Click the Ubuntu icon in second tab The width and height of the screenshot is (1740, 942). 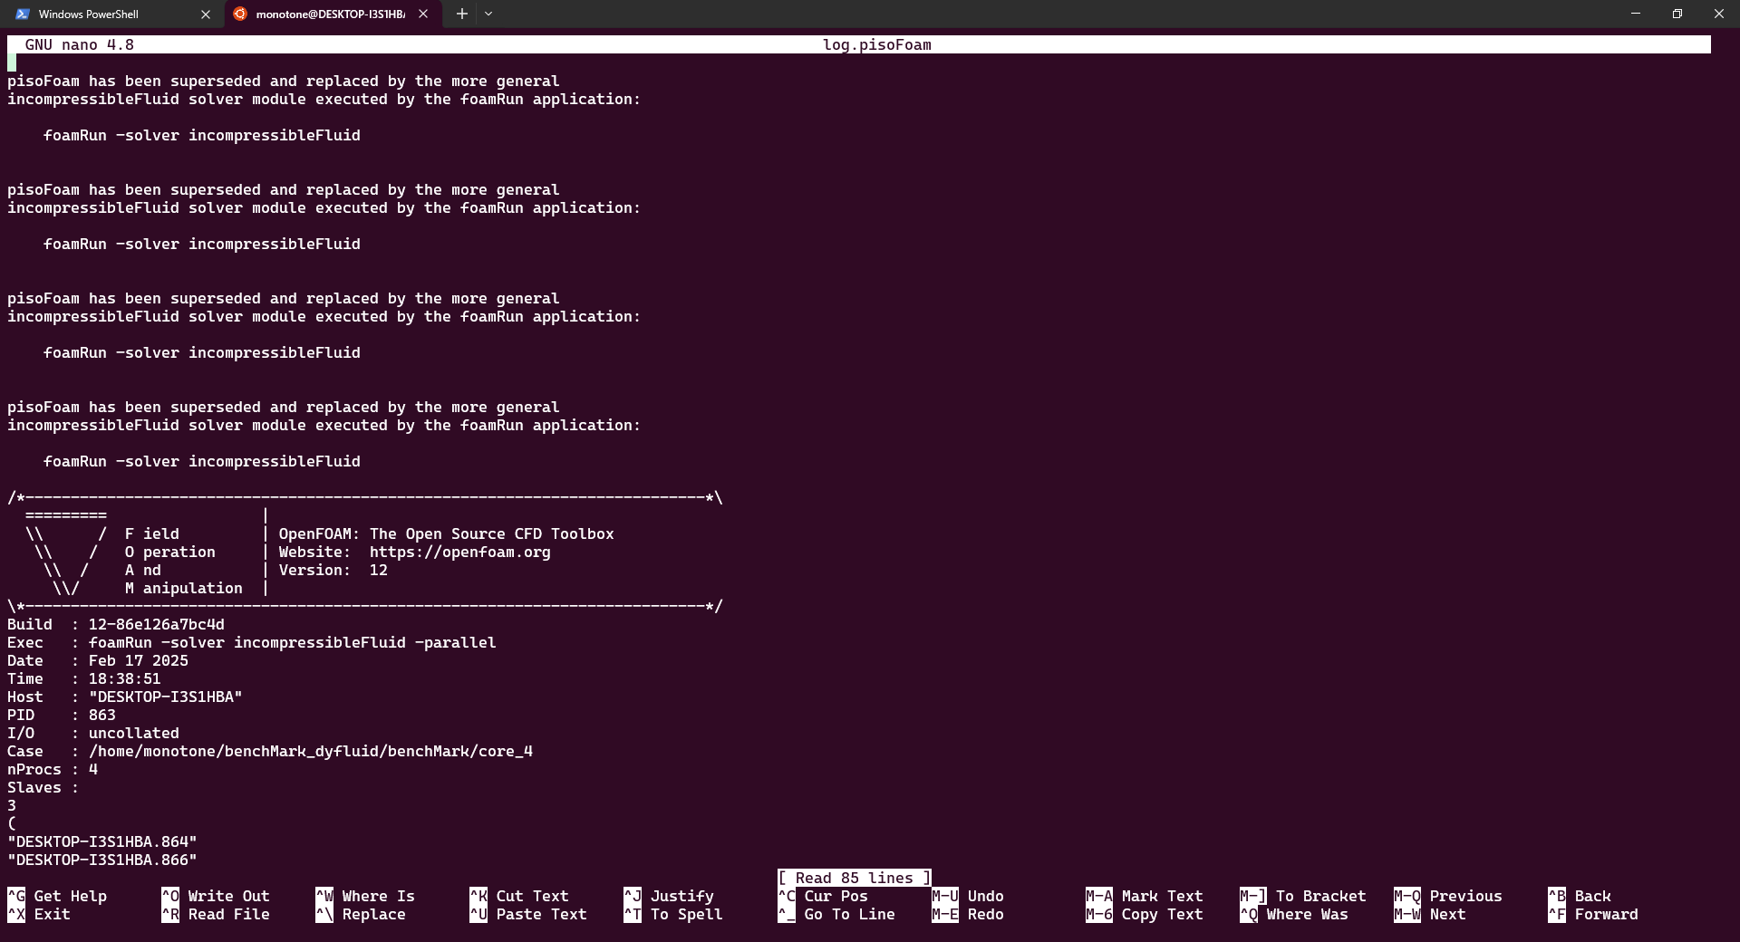click(239, 14)
